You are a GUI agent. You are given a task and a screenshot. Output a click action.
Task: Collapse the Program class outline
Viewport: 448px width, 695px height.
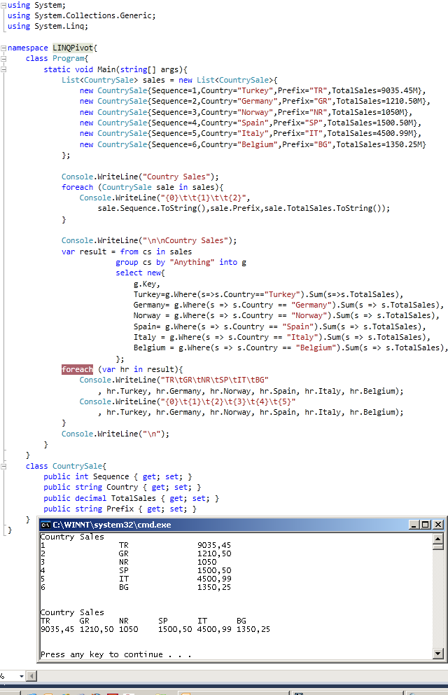coord(3,59)
